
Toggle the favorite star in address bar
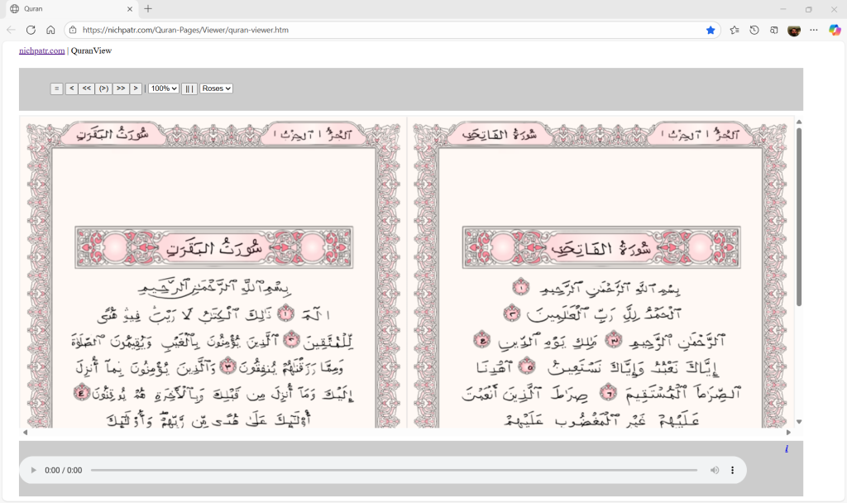(711, 30)
